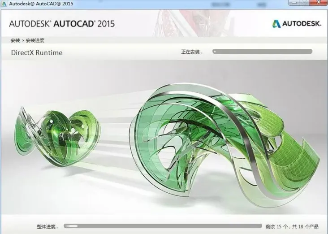Click the DirectX Runtime product label

[x=37, y=52]
